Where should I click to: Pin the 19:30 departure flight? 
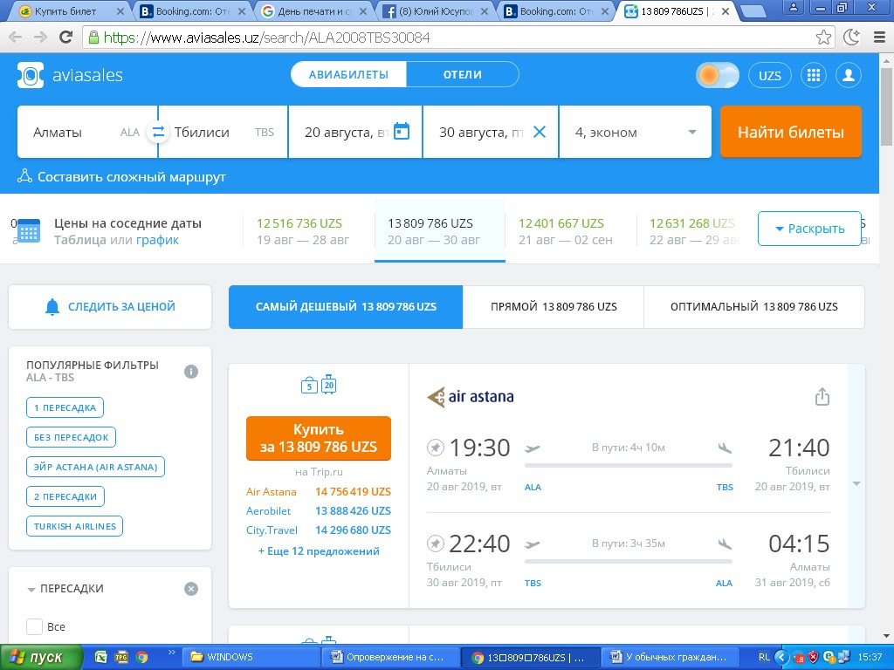[436, 448]
